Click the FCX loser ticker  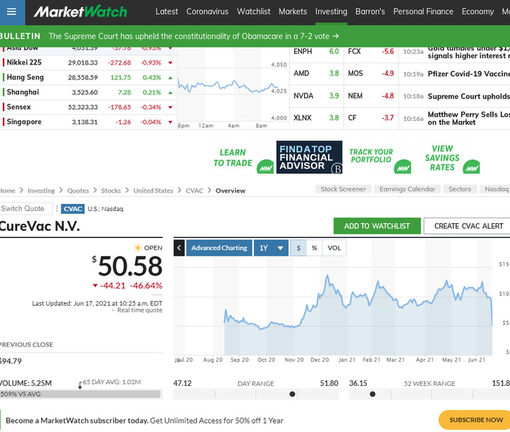pos(354,52)
